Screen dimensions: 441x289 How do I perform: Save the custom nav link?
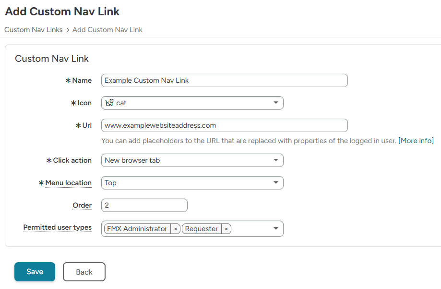click(x=35, y=272)
